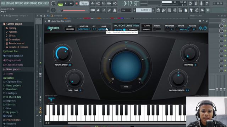Screen dimensions: 227x127
Task: Open the audio recording microphone icon
Action: coord(201,3)
